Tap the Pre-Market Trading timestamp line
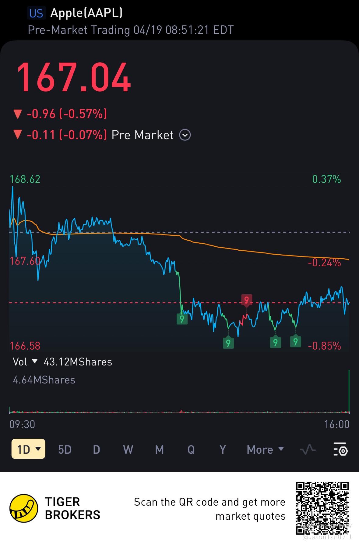This screenshot has height=545, width=359. [131, 30]
